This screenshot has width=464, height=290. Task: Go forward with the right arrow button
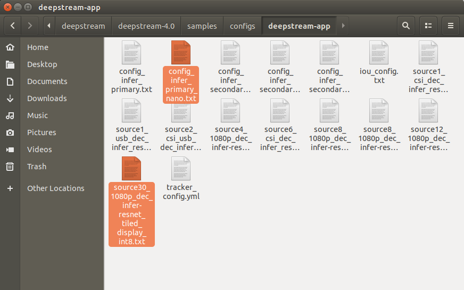click(30, 26)
